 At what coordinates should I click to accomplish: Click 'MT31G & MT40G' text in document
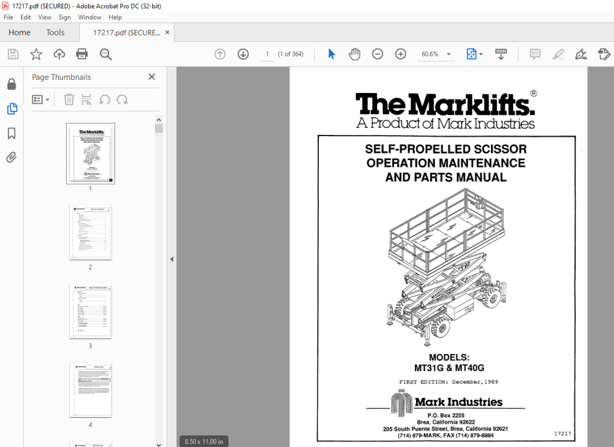[449, 368]
